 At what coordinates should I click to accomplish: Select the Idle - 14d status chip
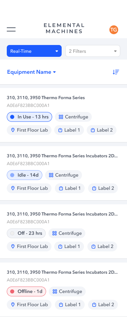click(24, 175)
